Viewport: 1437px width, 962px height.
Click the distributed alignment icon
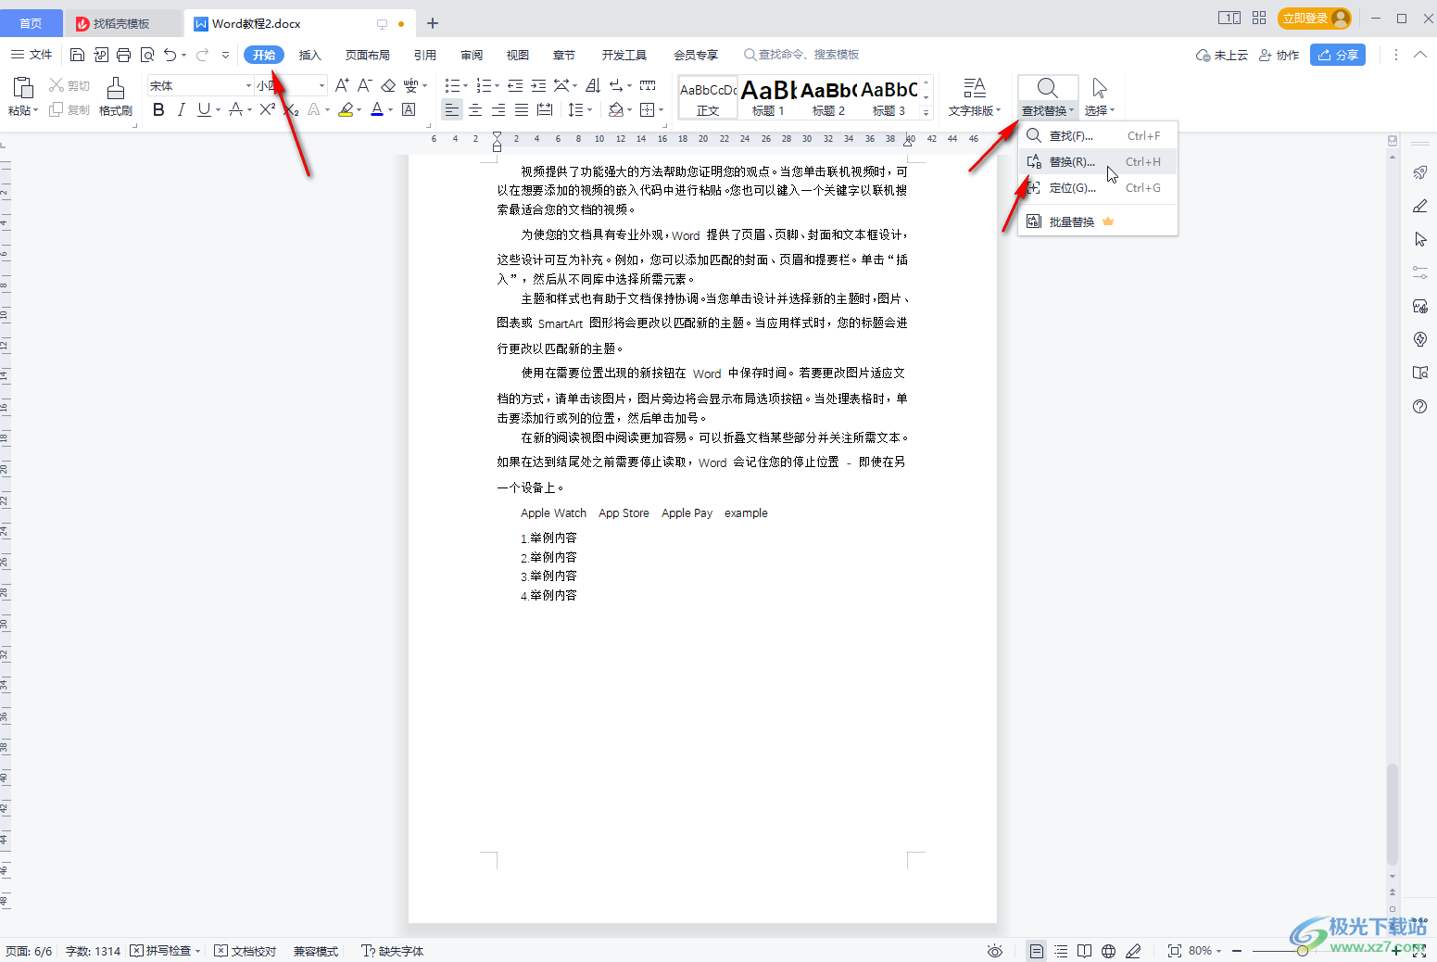(x=545, y=109)
